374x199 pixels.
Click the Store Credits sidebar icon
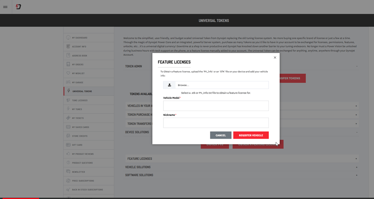pos(68,136)
